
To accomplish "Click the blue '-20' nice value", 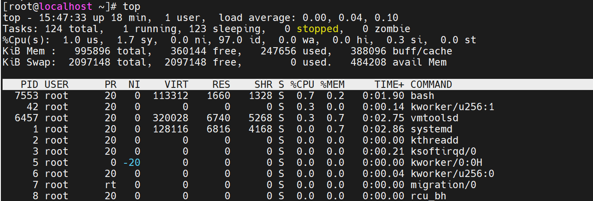I will click(132, 162).
